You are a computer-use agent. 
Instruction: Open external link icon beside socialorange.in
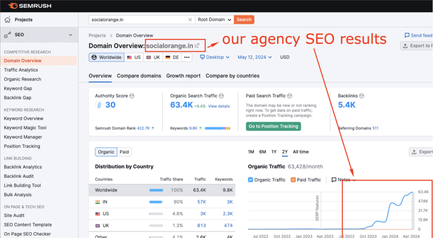point(197,46)
